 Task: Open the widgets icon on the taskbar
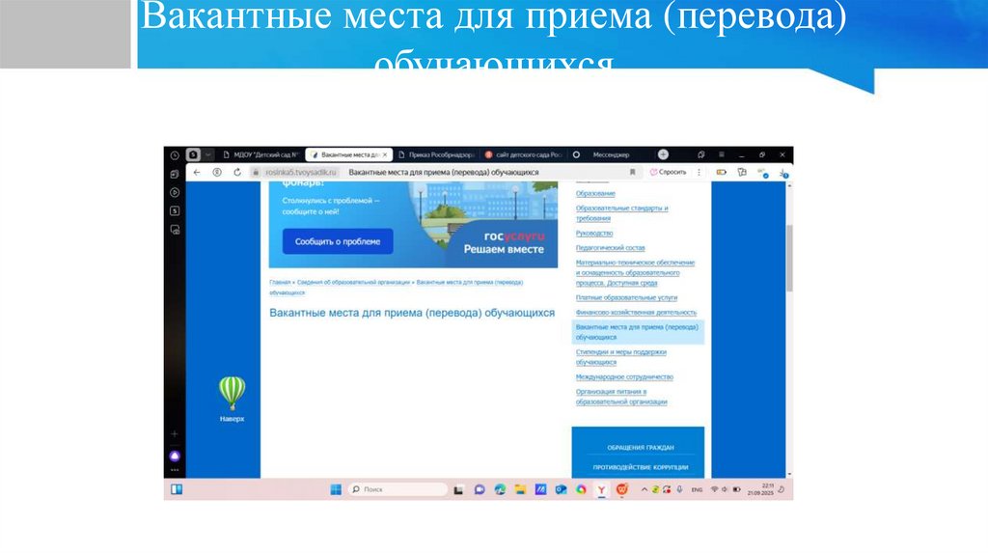coord(177,489)
